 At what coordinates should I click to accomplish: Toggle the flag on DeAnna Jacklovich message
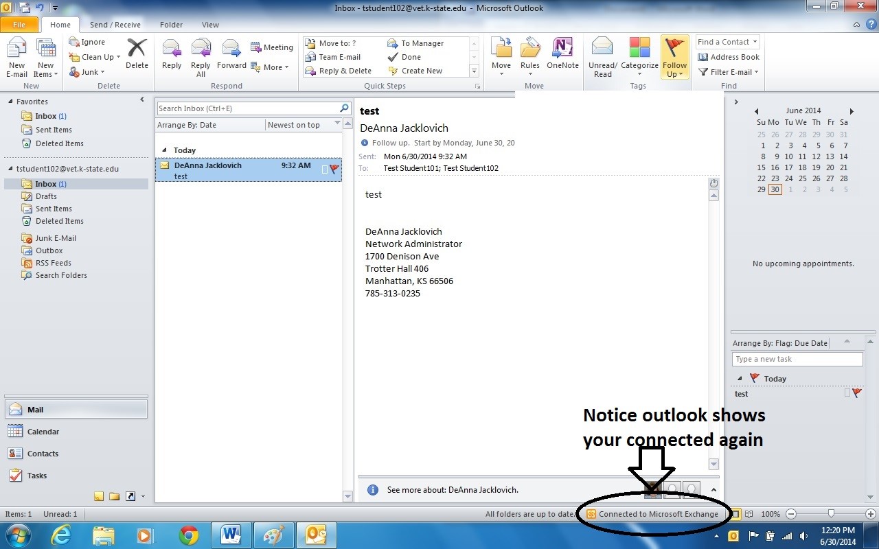(x=334, y=169)
